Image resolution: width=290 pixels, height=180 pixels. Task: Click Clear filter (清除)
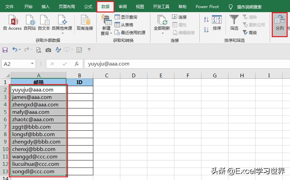click(250, 17)
